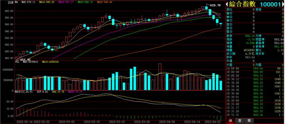Click the 452.62 low price marker
285x124 pixels.
[25, 60]
